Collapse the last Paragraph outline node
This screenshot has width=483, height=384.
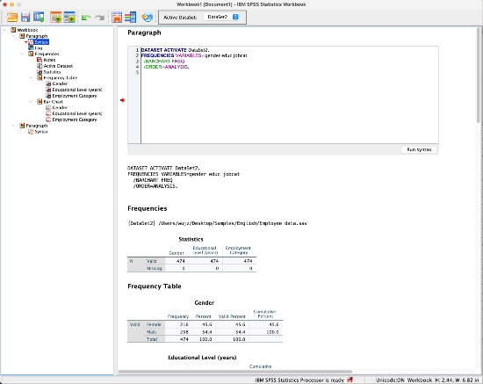[x=13, y=126]
